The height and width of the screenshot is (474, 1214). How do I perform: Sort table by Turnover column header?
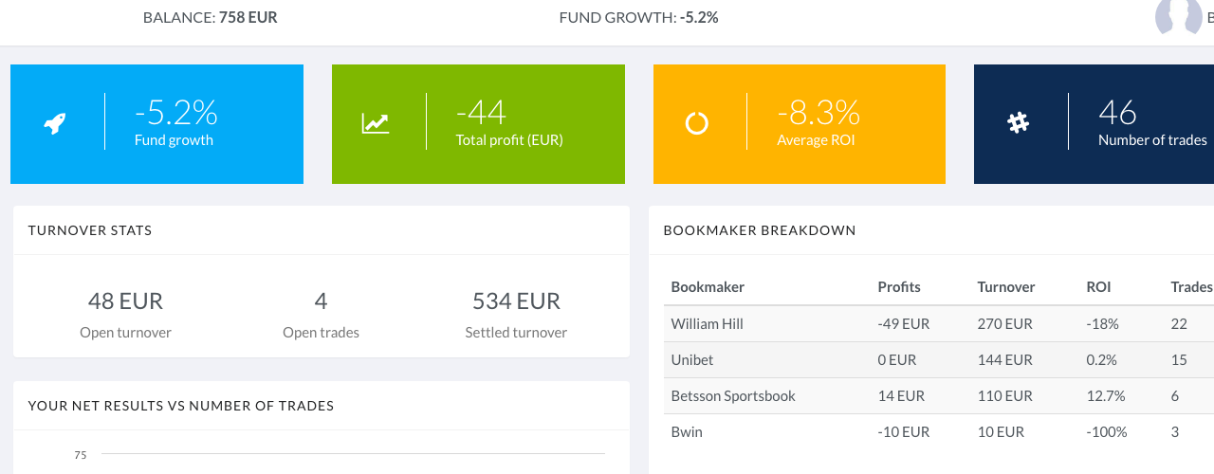[x=1005, y=287]
